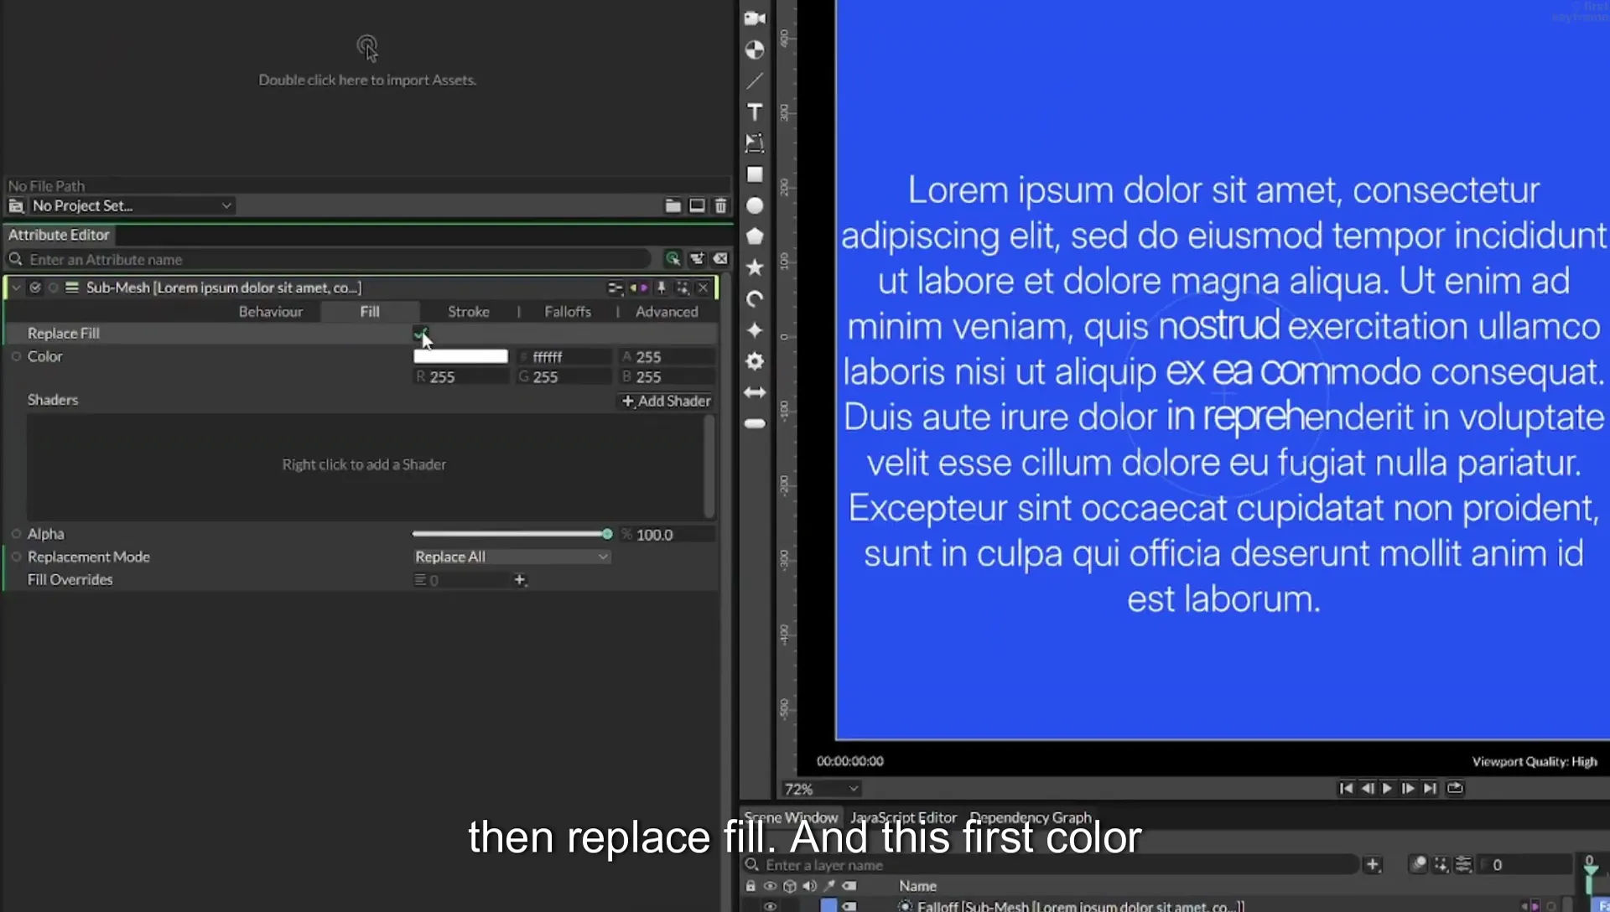Open the JavaScript Editor tab
Viewport: 1610px width, 912px height.
(x=903, y=817)
